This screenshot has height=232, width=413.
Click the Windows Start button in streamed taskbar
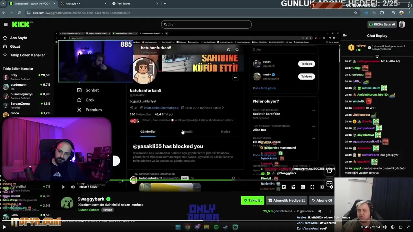tap(178, 227)
